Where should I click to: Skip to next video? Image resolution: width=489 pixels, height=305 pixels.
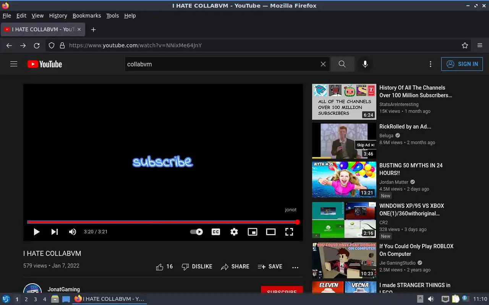point(55,232)
